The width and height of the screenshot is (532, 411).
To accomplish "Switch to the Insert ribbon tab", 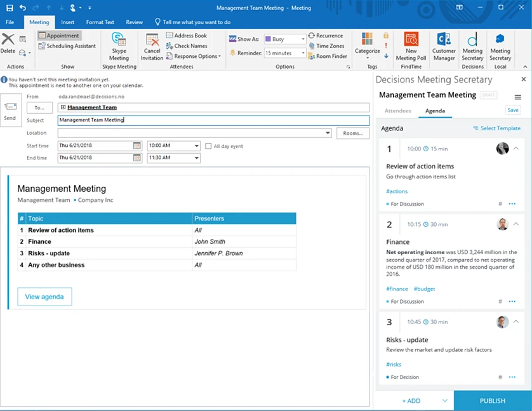I will pyautogui.click(x=67, y=22).
